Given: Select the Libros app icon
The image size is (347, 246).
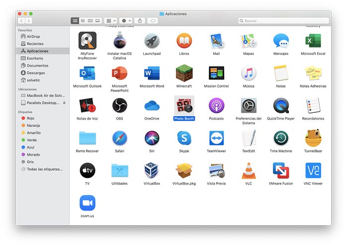Looking at the screenshot, I should tap(184, 41).
